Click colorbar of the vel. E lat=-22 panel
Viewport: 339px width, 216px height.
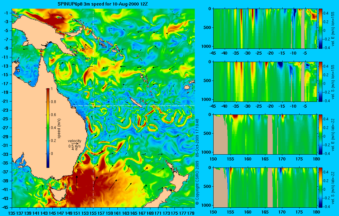[x=321, y=135]
